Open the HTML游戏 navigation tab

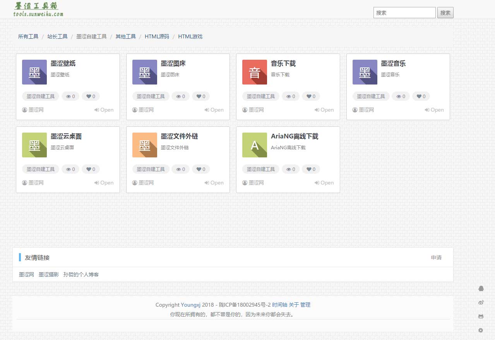click(x=190, y=36)
